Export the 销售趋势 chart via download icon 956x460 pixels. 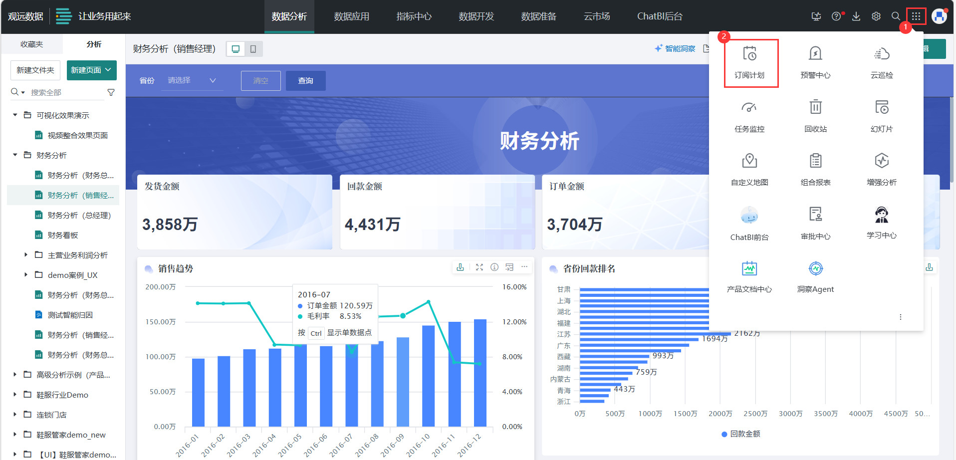[460, 267]
